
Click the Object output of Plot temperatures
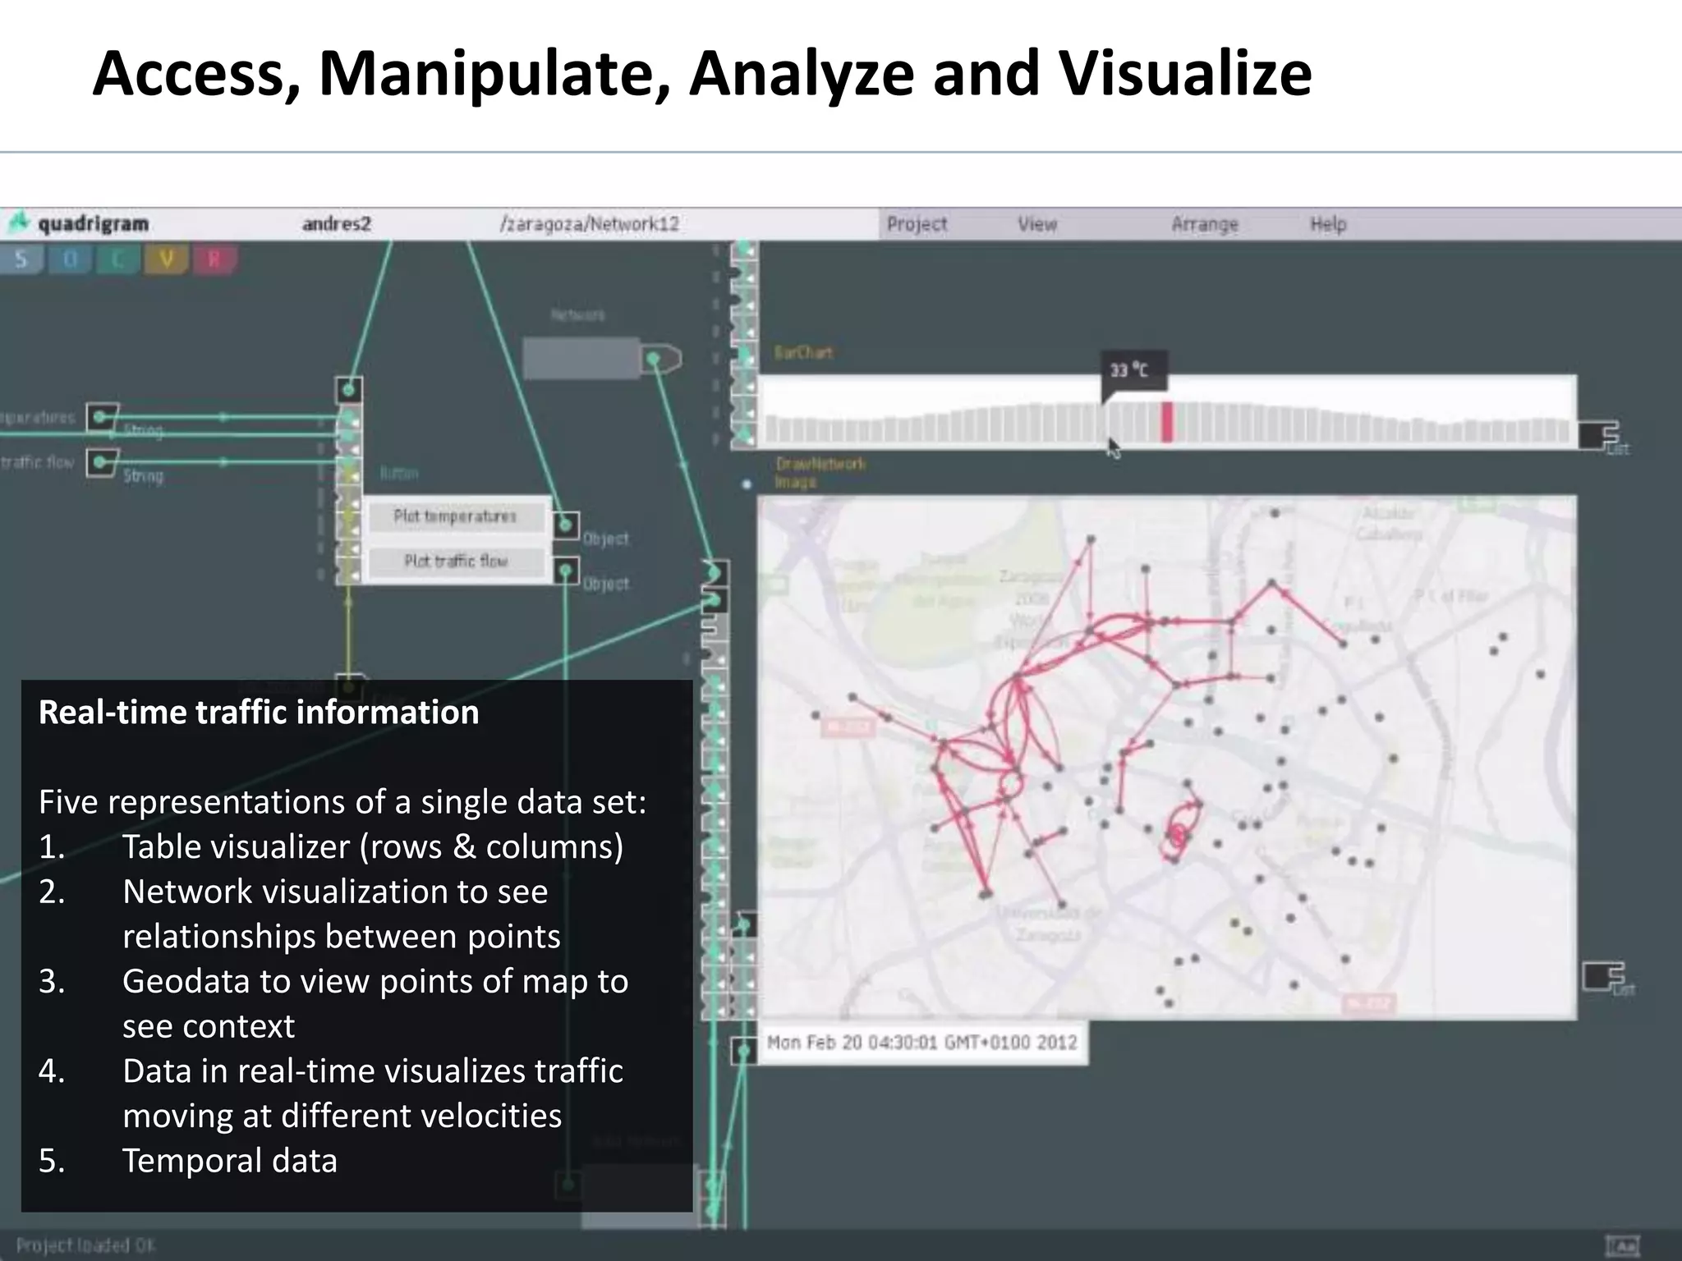566,525
